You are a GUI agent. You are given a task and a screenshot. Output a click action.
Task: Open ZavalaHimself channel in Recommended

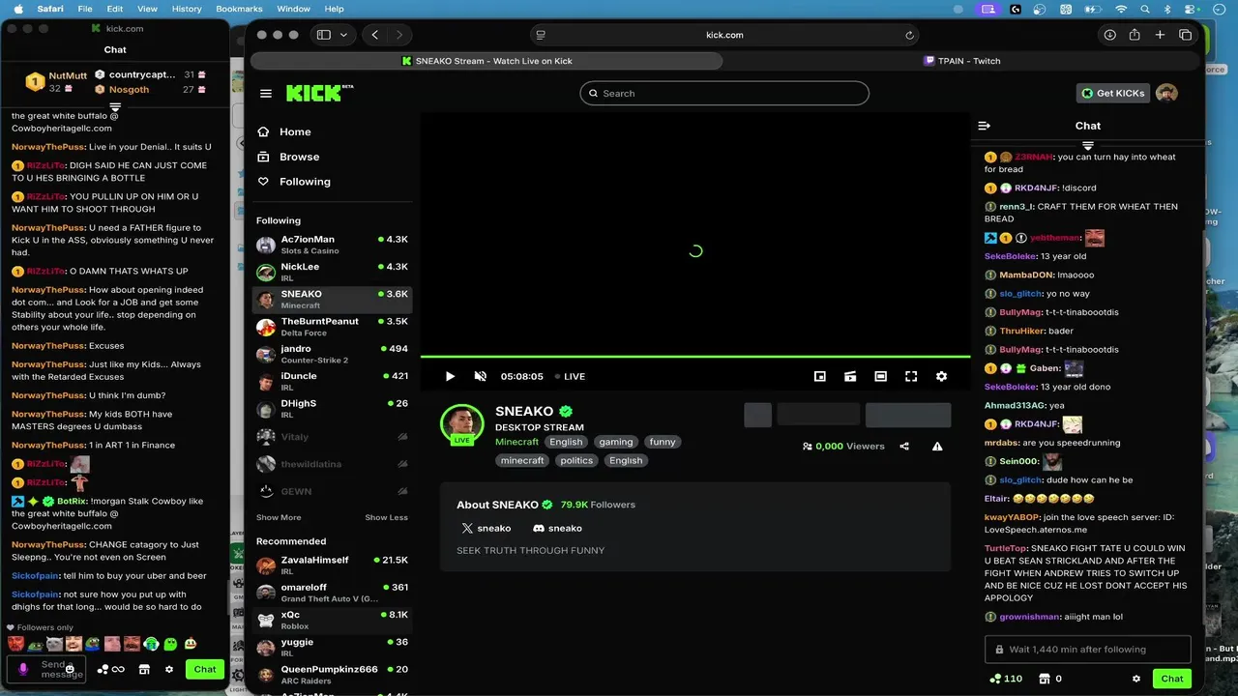(x=332, y=565)
